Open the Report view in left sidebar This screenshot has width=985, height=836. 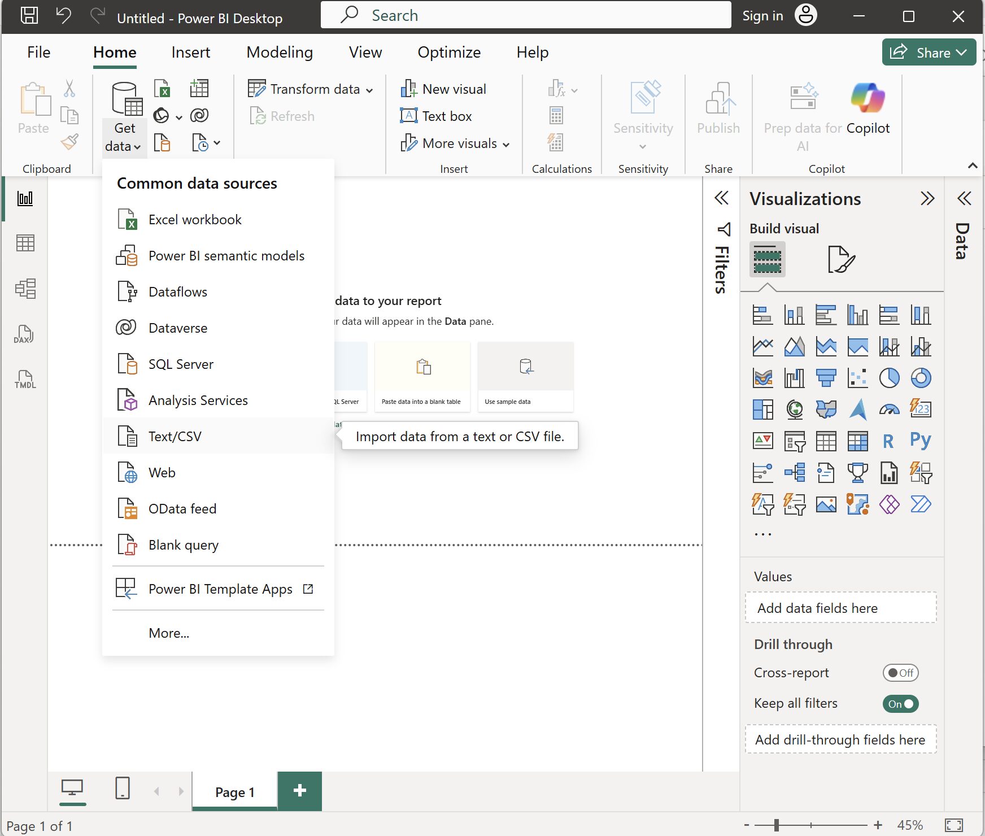[x=25, y=198]
